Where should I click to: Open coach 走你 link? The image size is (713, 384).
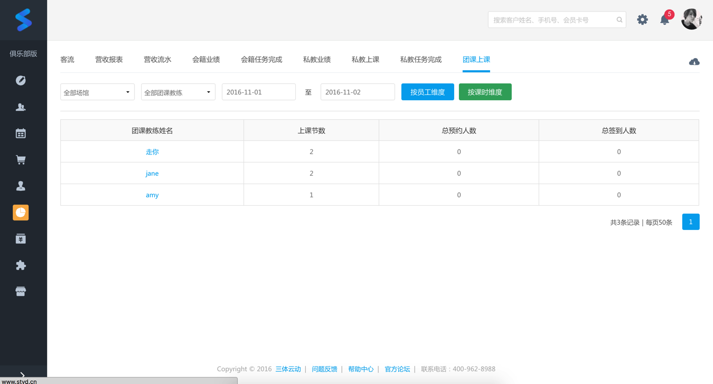click(x=152, y=152)
